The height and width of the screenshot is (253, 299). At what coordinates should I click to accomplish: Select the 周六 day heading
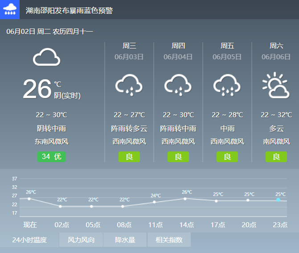pos(276,46)
